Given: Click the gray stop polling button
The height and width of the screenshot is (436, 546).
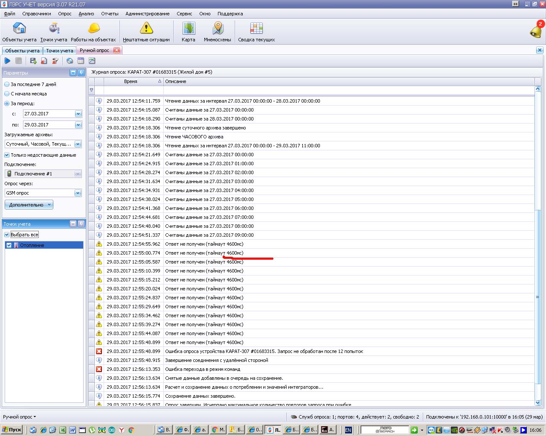Looking at the screenshot, I should pyautogui.click(x=18, y=61).
